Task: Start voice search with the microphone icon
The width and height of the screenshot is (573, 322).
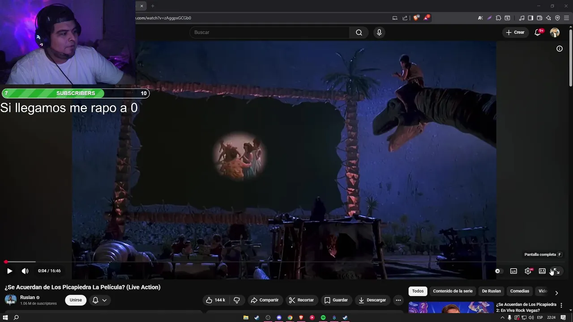Action: click(379, 32)
